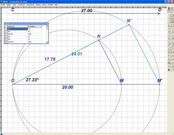174x135 pixels.
Task: Close the Calcul panel
Action: (x=47, y=24)
